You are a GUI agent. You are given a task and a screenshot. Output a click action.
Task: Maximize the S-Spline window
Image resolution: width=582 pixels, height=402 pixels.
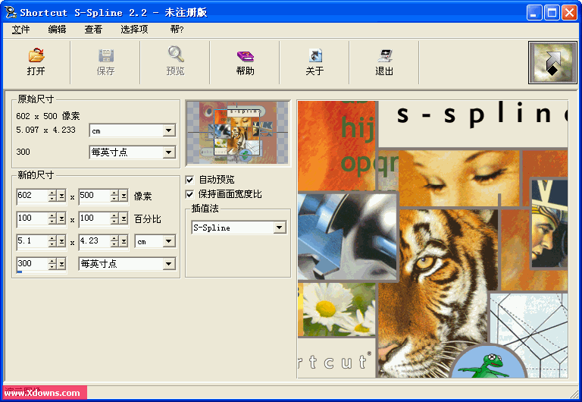coord(552,13)
